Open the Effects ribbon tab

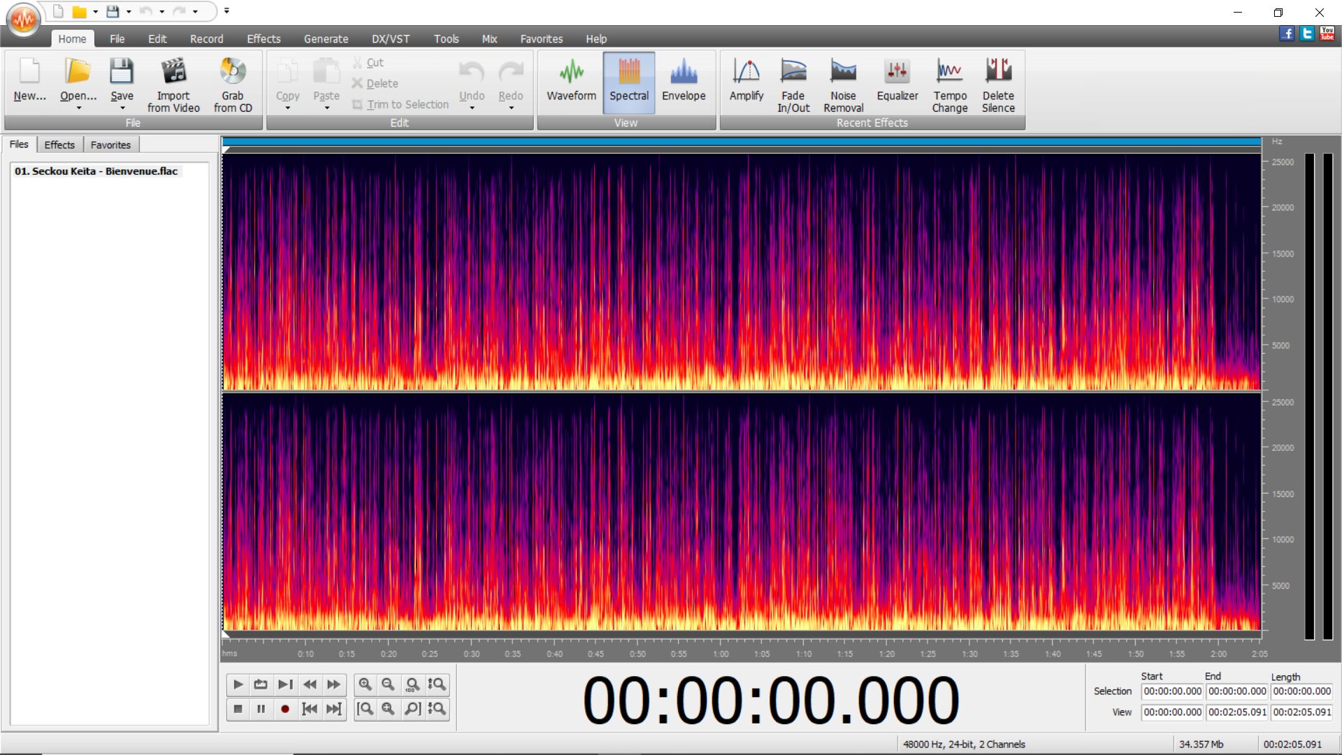tap(264, 39)
